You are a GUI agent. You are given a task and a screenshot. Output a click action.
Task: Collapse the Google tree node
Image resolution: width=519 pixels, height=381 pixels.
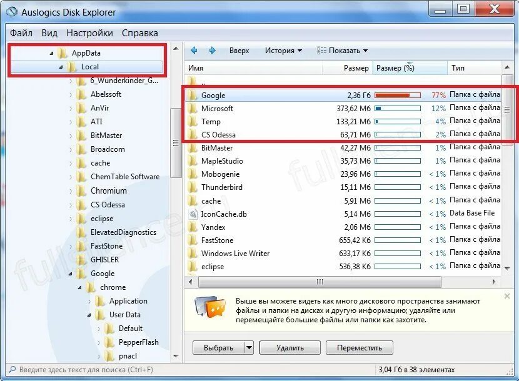click(x=70, y=274)
